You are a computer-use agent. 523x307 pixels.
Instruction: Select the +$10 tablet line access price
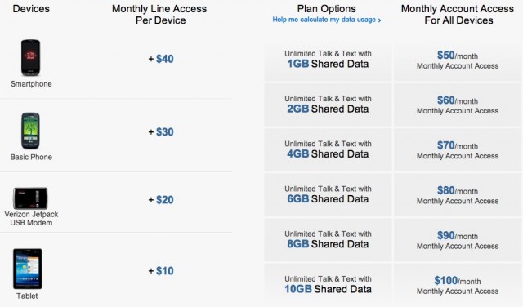click(x=161, y=271)
